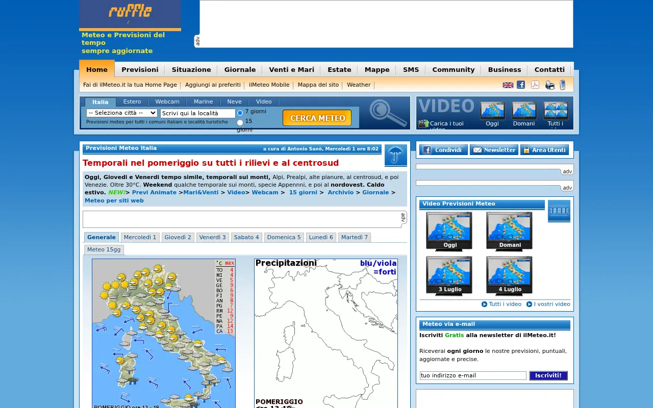The image size is (653, 408).
Task: Open the Previsioni menu
Action: point(140,70)
